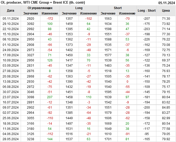Click the table title OI, producer, WTI
Viewport: 176px width, 142px height.
click(x=42, y=3)
